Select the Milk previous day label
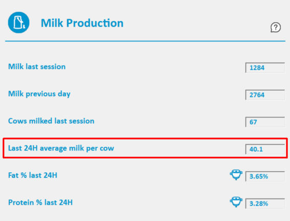290x221 pixels. tap(39, 94)
